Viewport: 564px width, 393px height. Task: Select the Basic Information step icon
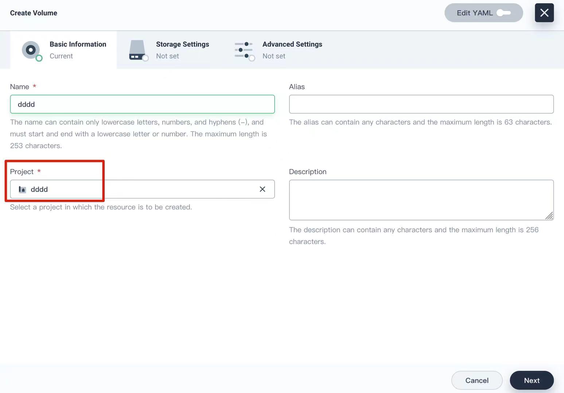[31, 50]
